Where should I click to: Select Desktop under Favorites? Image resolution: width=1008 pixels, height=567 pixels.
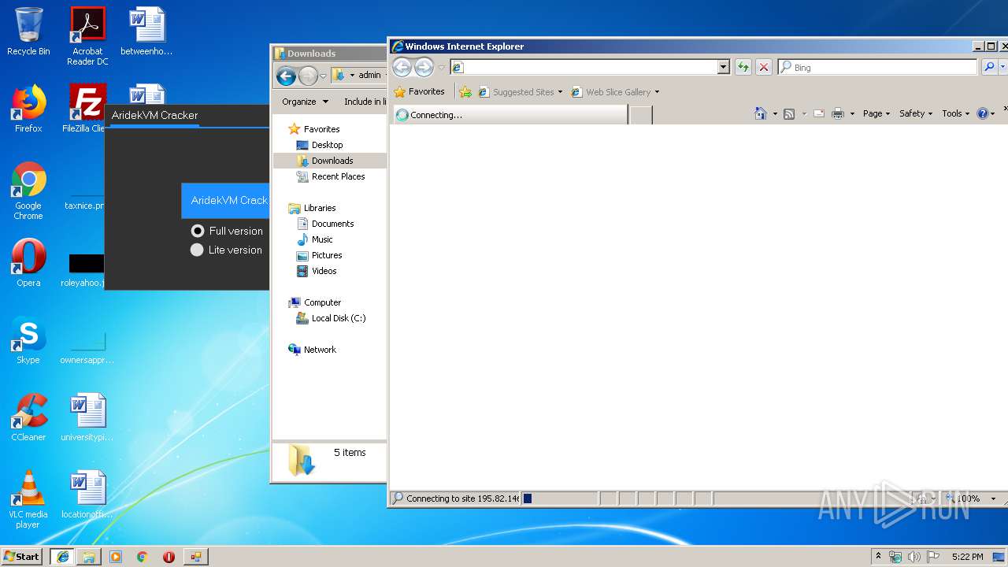click(327, 145)
